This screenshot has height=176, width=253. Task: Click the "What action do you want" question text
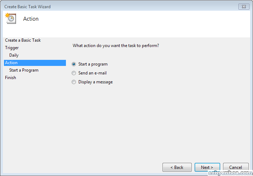point(115,46)
